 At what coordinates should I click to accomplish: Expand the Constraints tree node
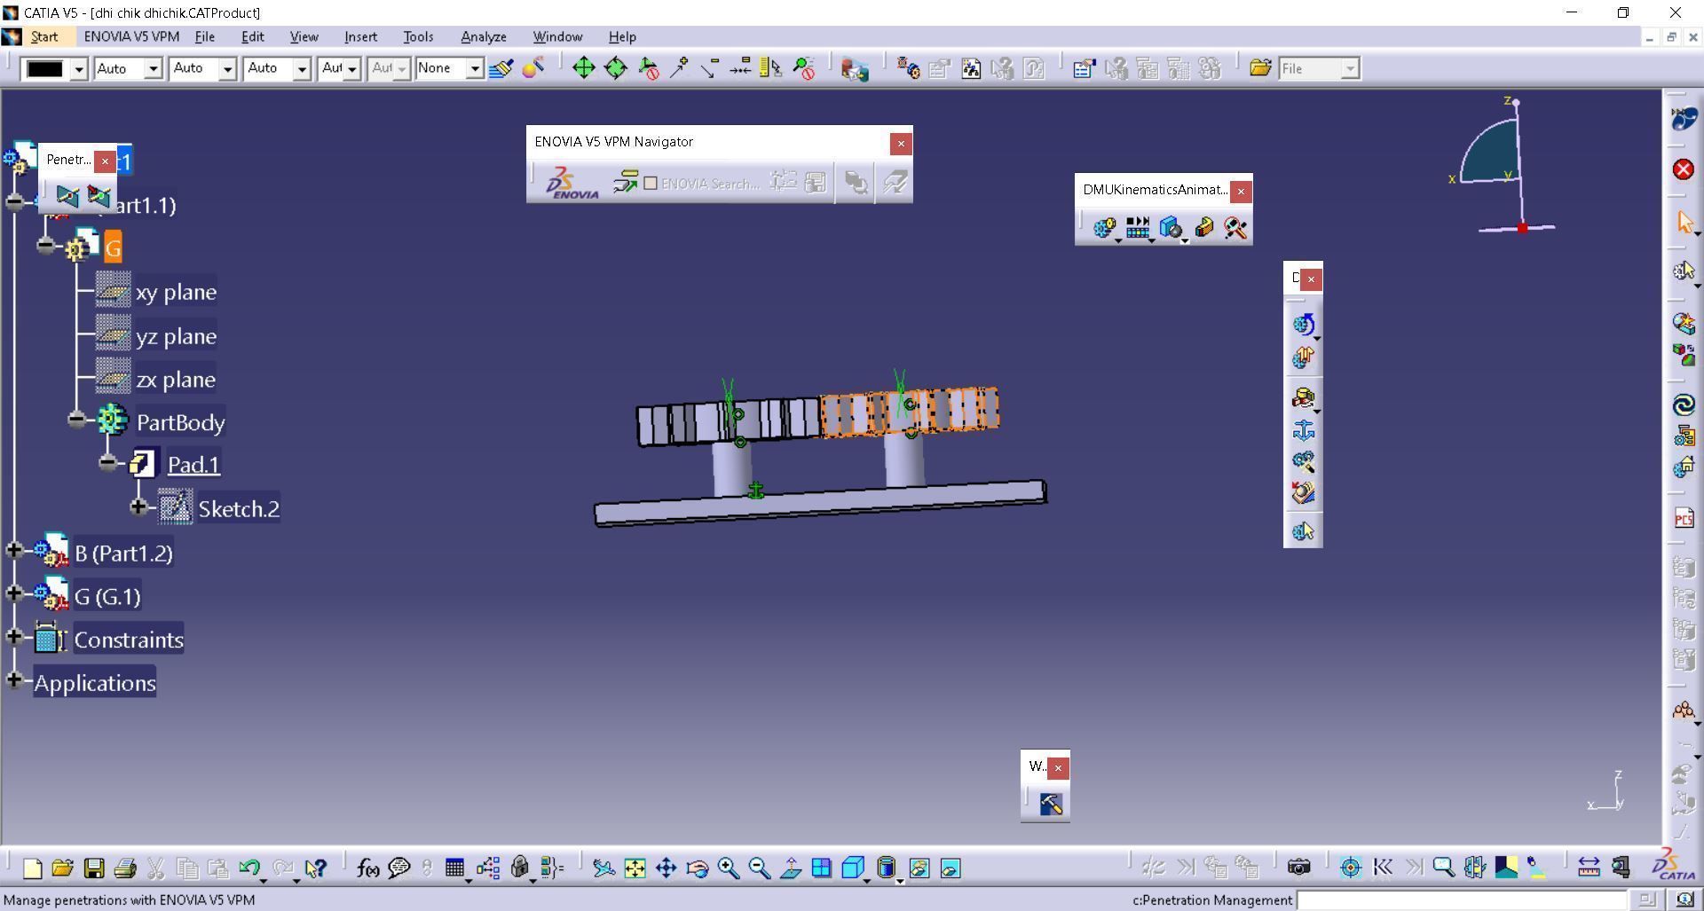[14, 636]
